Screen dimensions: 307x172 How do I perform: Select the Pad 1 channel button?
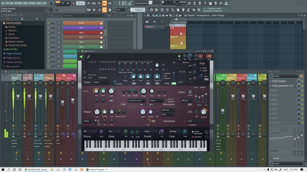[81, 33]
